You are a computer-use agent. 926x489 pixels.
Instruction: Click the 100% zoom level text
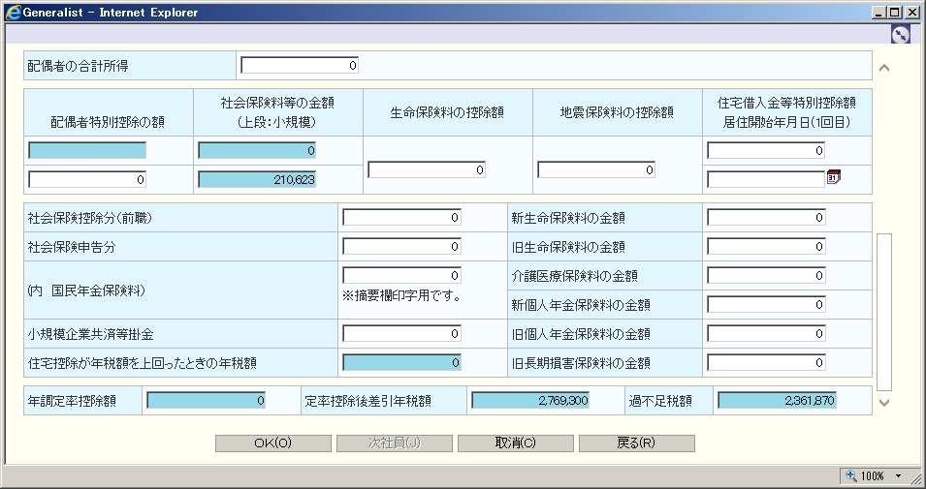pyautogui.click(x=873, y=476)
